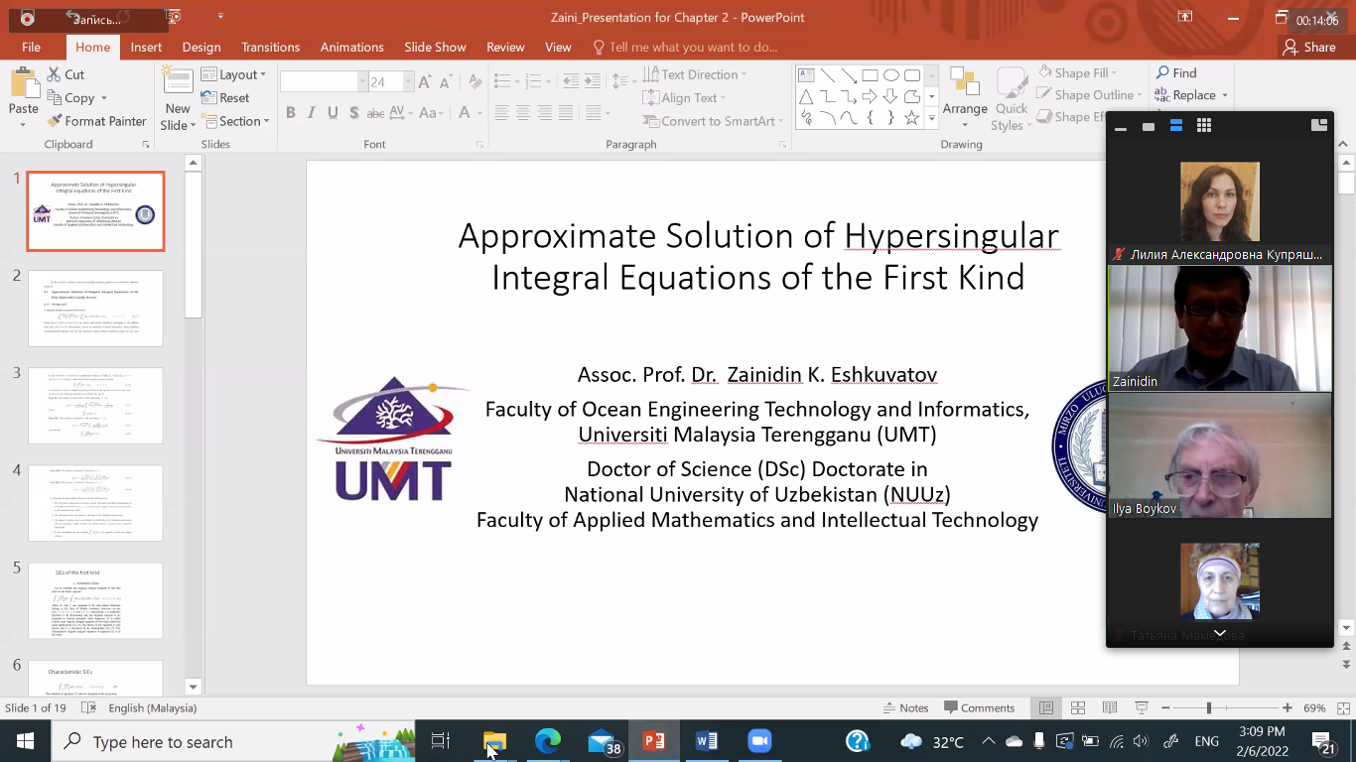
Task: Toggle Italic text formatting
Action: [x=312, y=113]
